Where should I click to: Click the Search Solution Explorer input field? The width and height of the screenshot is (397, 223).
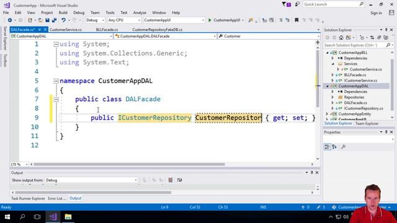click(x=354, y=45)
